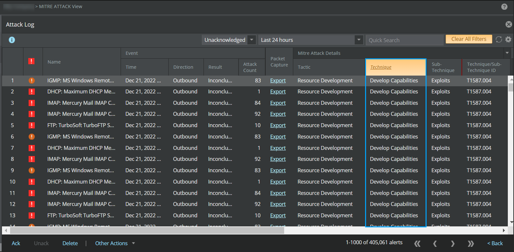This screenshot has height=252, width=514.
Task: Focus the Quick Search field
Action: pyautogui.click(x=404, y=40)
